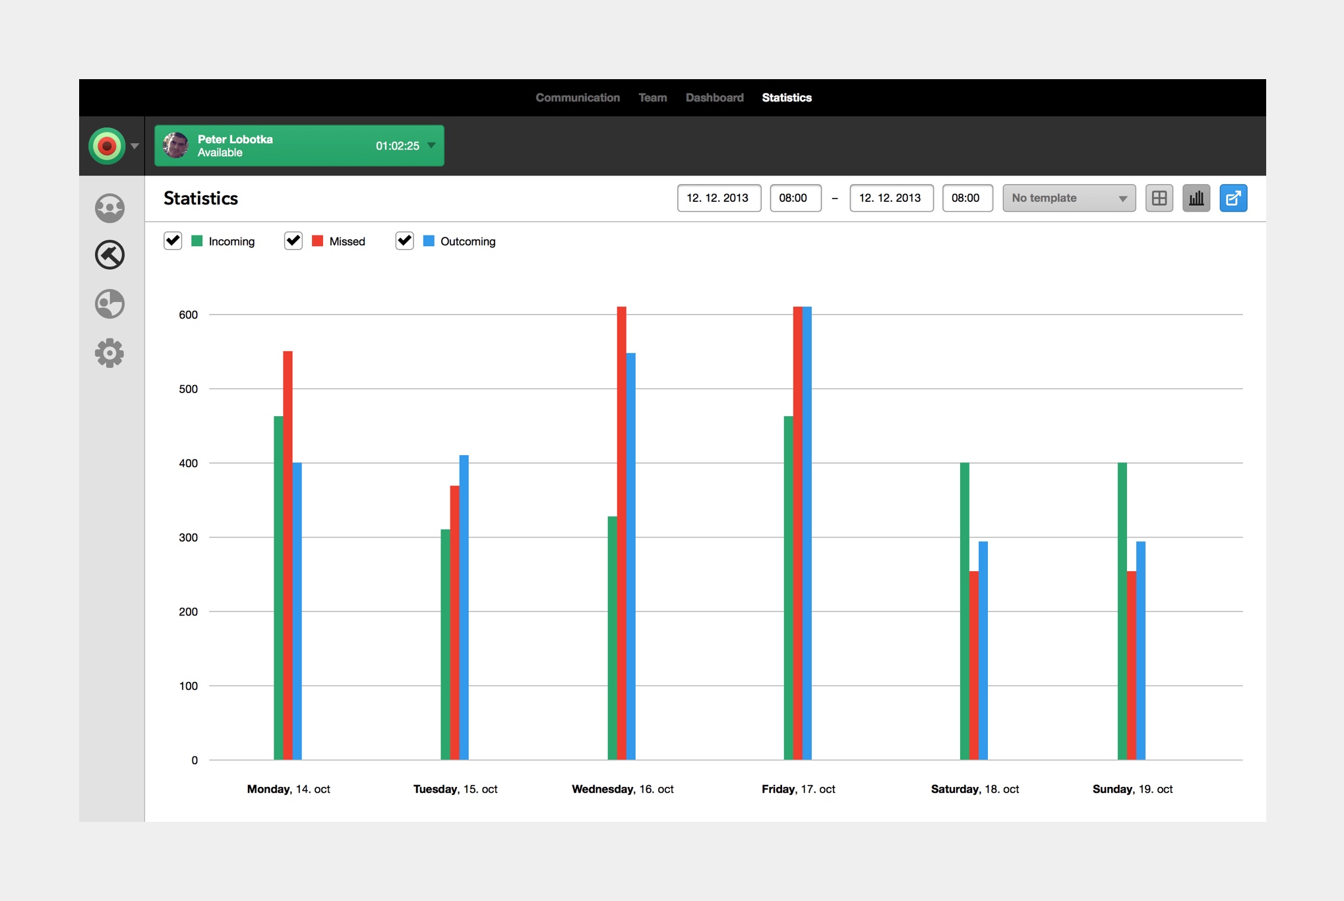Select the Team menu item
This screenshot has height=901, width=1344.
(652, 97)
